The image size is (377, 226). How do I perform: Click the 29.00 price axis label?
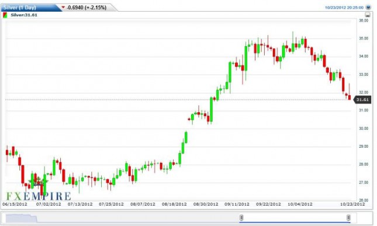tap(364, 146)
